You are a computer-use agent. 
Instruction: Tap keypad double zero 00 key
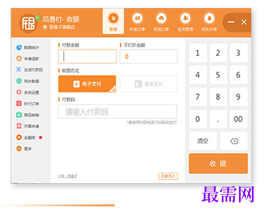coord(238,119)
